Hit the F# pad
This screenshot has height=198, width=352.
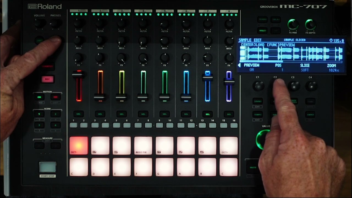tap(164, 145)
